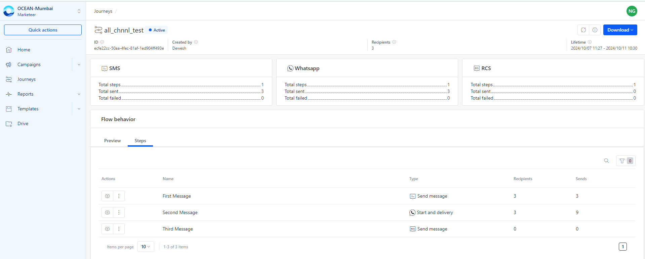Click the Type column header

414,179
